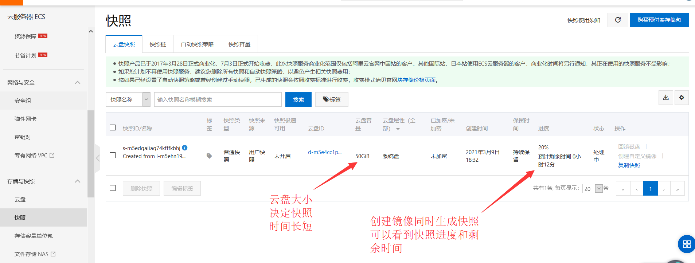695x263 pixels.
Task: Click the 20% progress value
Action: (543, 147)
